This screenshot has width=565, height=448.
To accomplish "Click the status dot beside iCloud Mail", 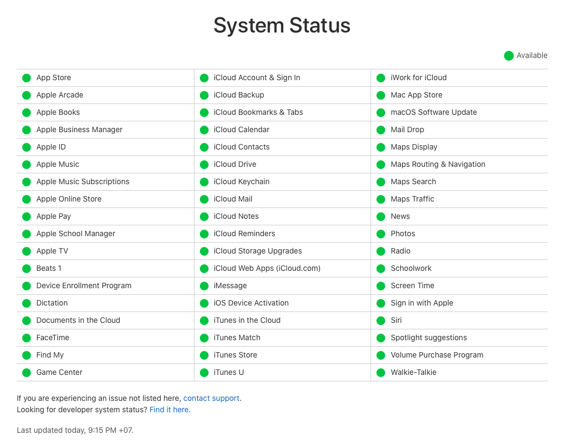I will [204, 199].
